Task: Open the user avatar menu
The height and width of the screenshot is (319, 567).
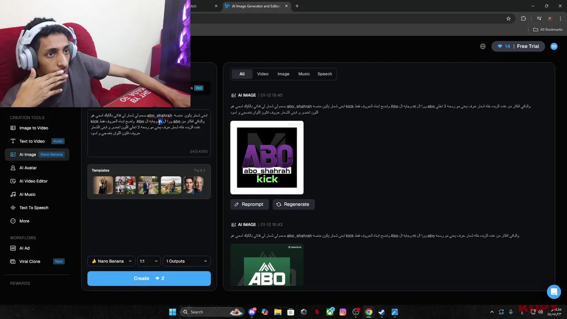Action: pyautogui.click(x=554, y=46)
